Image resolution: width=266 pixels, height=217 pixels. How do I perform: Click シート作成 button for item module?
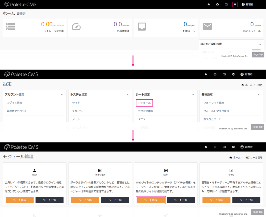[x=151, y=200]
